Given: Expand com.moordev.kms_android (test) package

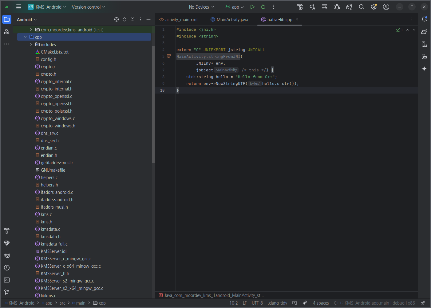Looking at the screenshot, I should point(31,30).
